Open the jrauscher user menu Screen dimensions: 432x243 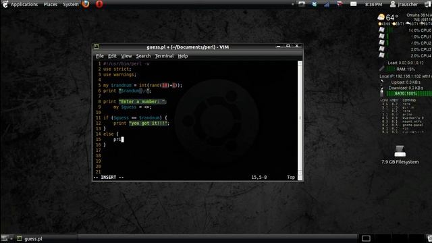point(404,5)
